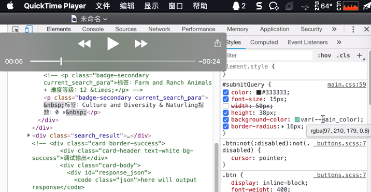Screen dimensions: 371x192
Task: Close the DevTools panel
Action: [x=366, y=29]
